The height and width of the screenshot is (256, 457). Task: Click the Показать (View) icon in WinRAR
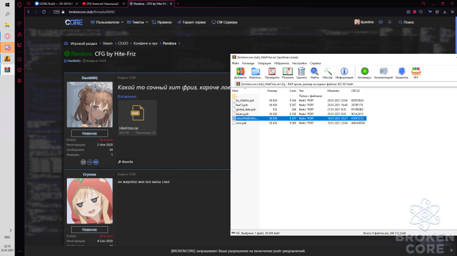pos(288,73)
